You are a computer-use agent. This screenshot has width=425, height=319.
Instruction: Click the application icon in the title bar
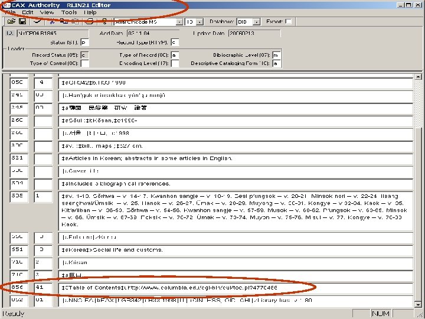[x=6, y=5]
